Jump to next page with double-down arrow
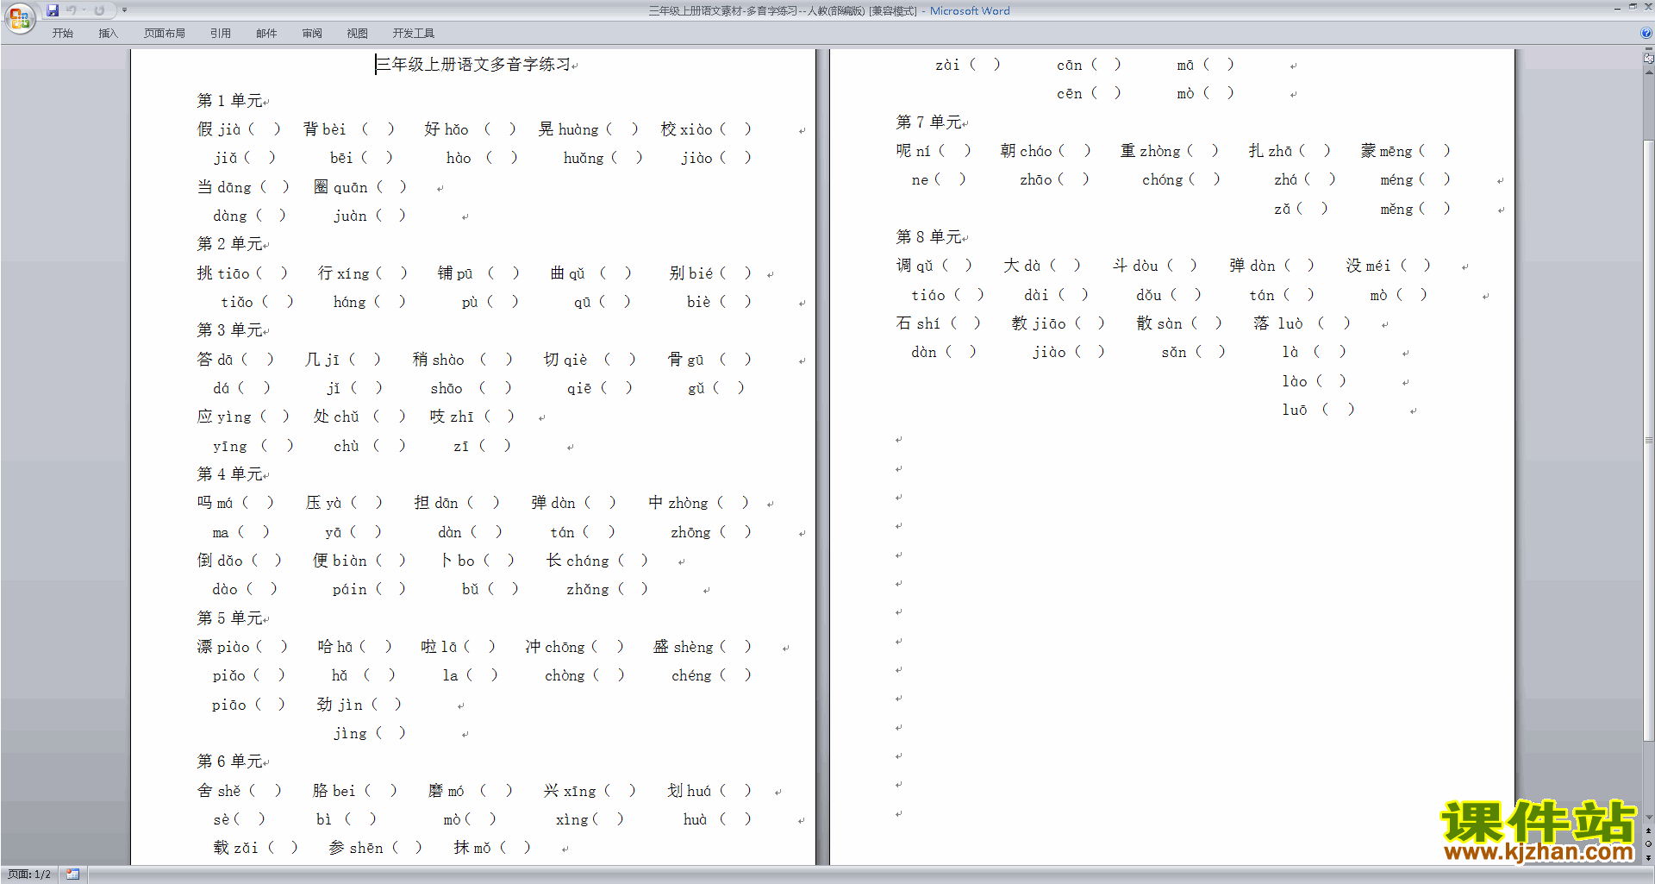The image size is (1655, 884). (x=1648, y=857)
